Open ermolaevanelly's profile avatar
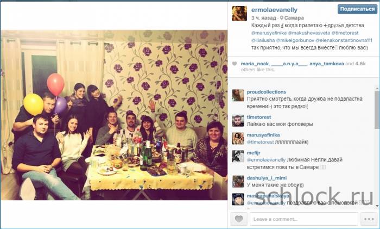380x229 pixels. point(239,13)
